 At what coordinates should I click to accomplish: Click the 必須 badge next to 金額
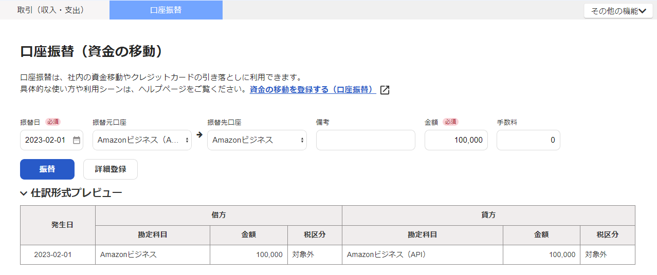click(x=450, y=122)
